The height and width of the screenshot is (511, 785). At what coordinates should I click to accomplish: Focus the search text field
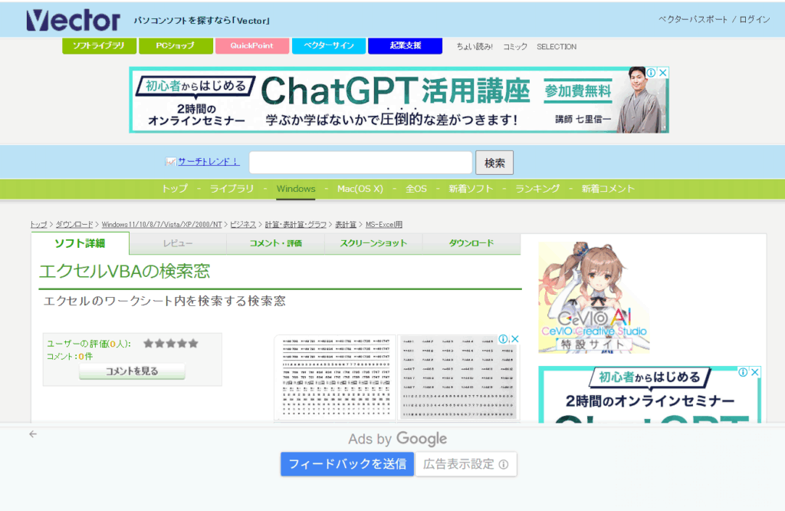pos(360,163)
